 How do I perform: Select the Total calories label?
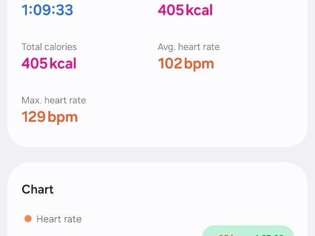49,47
